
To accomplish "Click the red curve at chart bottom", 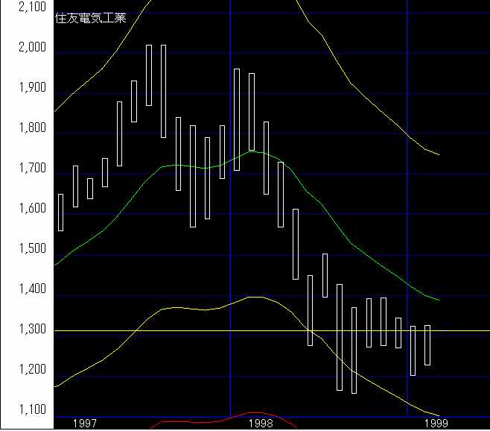I will click(253, 412).
